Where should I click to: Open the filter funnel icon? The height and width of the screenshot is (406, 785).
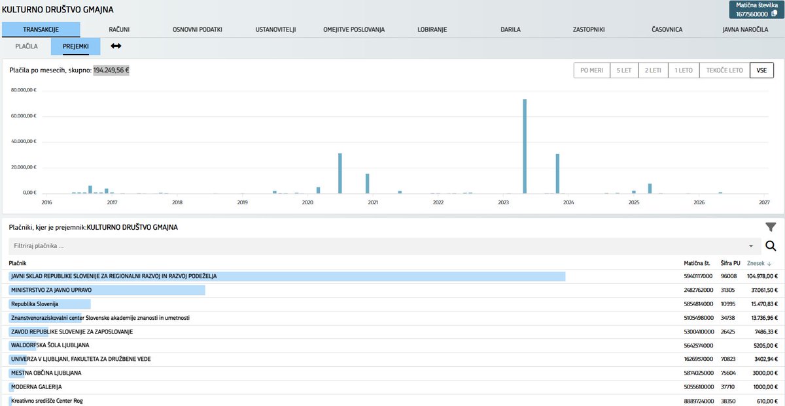point(771,227)
